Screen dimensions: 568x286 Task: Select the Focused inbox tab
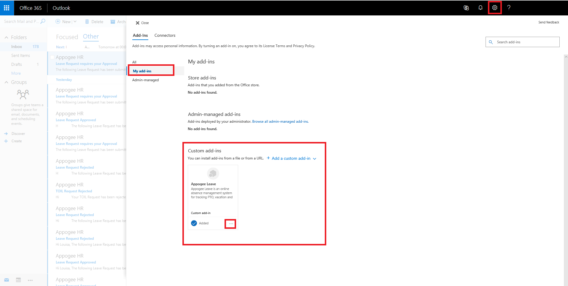pos(67,37)
